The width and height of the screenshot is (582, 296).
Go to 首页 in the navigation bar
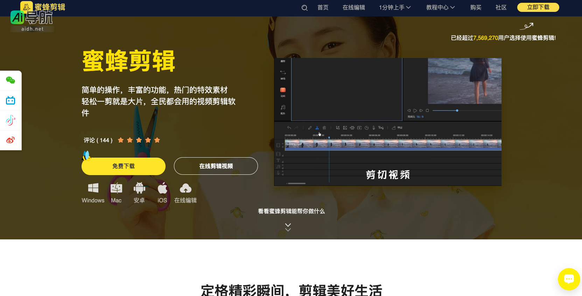pyautogui.click(x=323, y=7)
